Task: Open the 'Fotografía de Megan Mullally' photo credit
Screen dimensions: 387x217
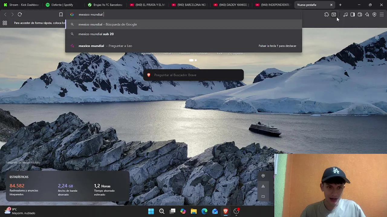Action: (23, 163)
